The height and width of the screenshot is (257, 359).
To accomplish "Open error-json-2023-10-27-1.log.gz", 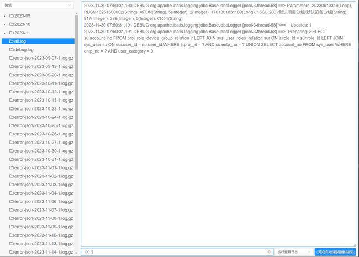I will pos(44,143).
